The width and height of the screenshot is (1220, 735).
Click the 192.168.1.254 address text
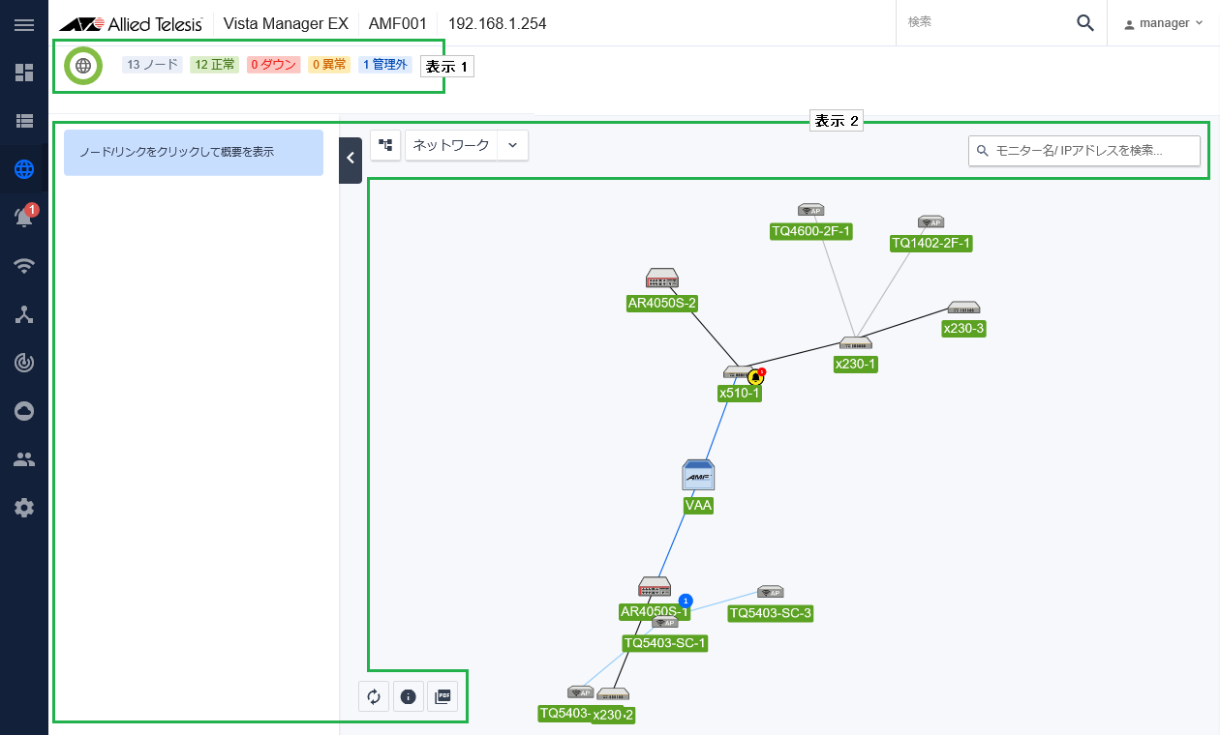coord(498,23)
